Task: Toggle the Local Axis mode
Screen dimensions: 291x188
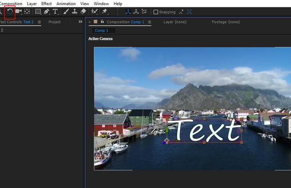Action: pyautogui.click(x=128, y=11)
